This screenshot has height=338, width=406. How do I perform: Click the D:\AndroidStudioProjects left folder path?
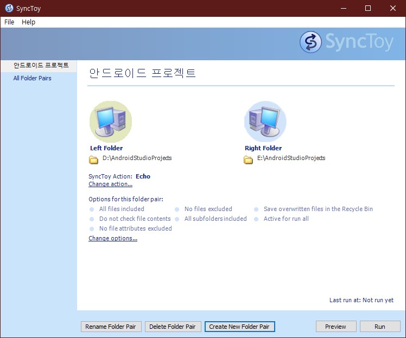point(137,158)
